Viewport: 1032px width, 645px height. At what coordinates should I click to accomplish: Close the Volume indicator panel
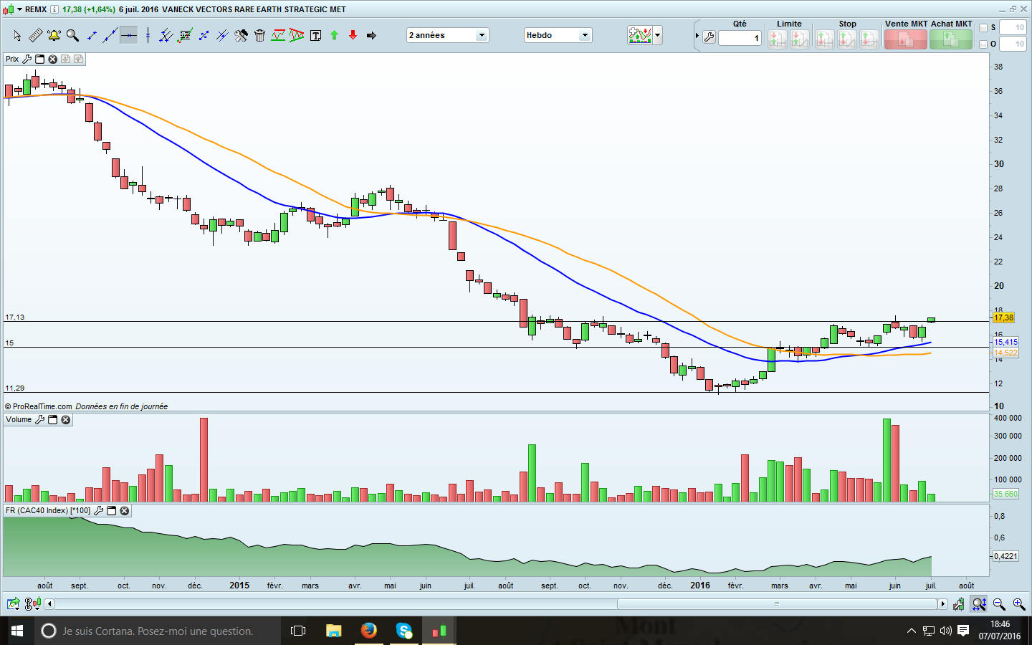66,420
